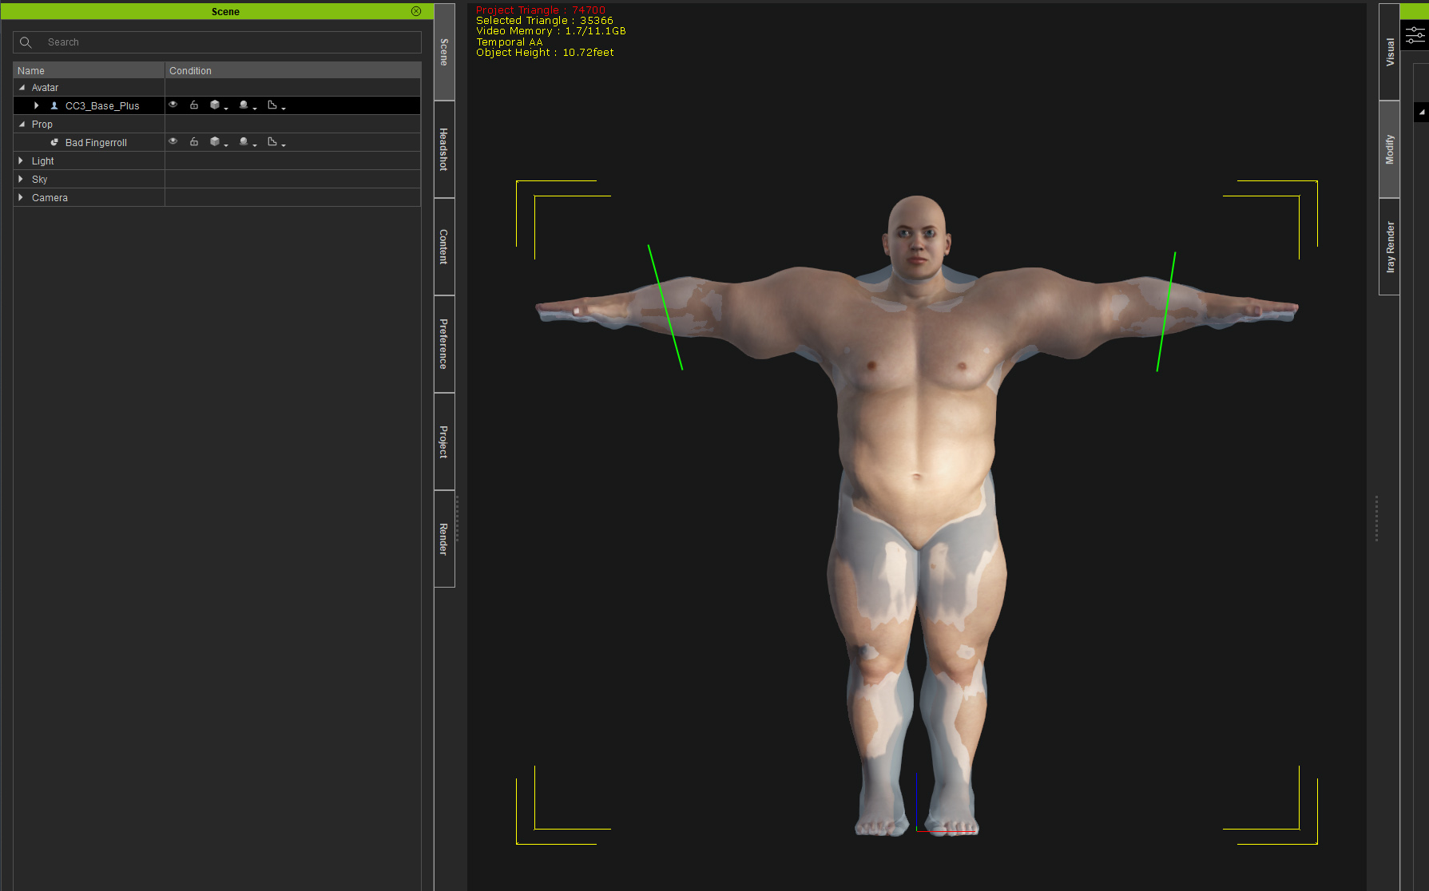Viewport: 1429px width, 891px height.
Task: Select the CC3_Base_Plus row name
Action: [x=102, y=106]
